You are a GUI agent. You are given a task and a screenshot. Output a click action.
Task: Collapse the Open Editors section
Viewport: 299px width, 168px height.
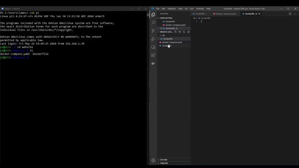(x=166, y=18)
